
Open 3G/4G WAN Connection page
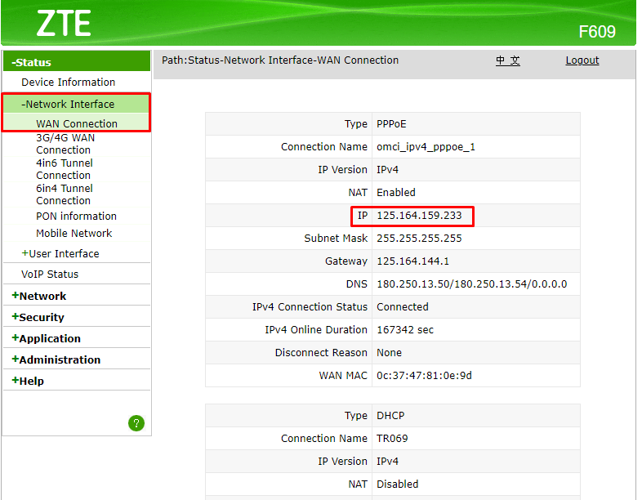click(65, 144)
